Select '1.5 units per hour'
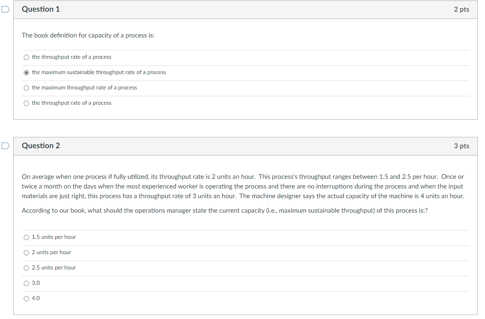This screenshot has width=485, height=319. click(26, 237)
